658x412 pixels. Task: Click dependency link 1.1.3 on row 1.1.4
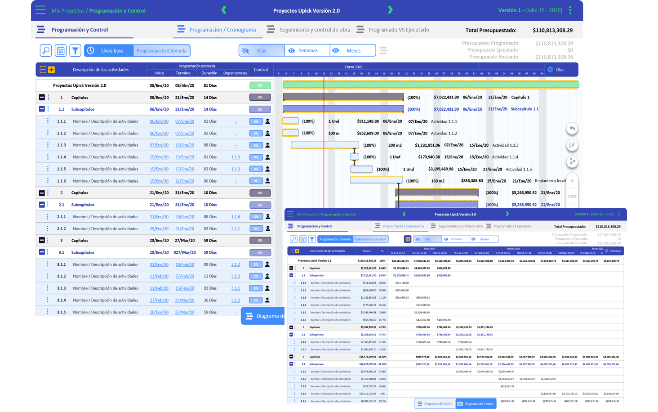(236, 157)
